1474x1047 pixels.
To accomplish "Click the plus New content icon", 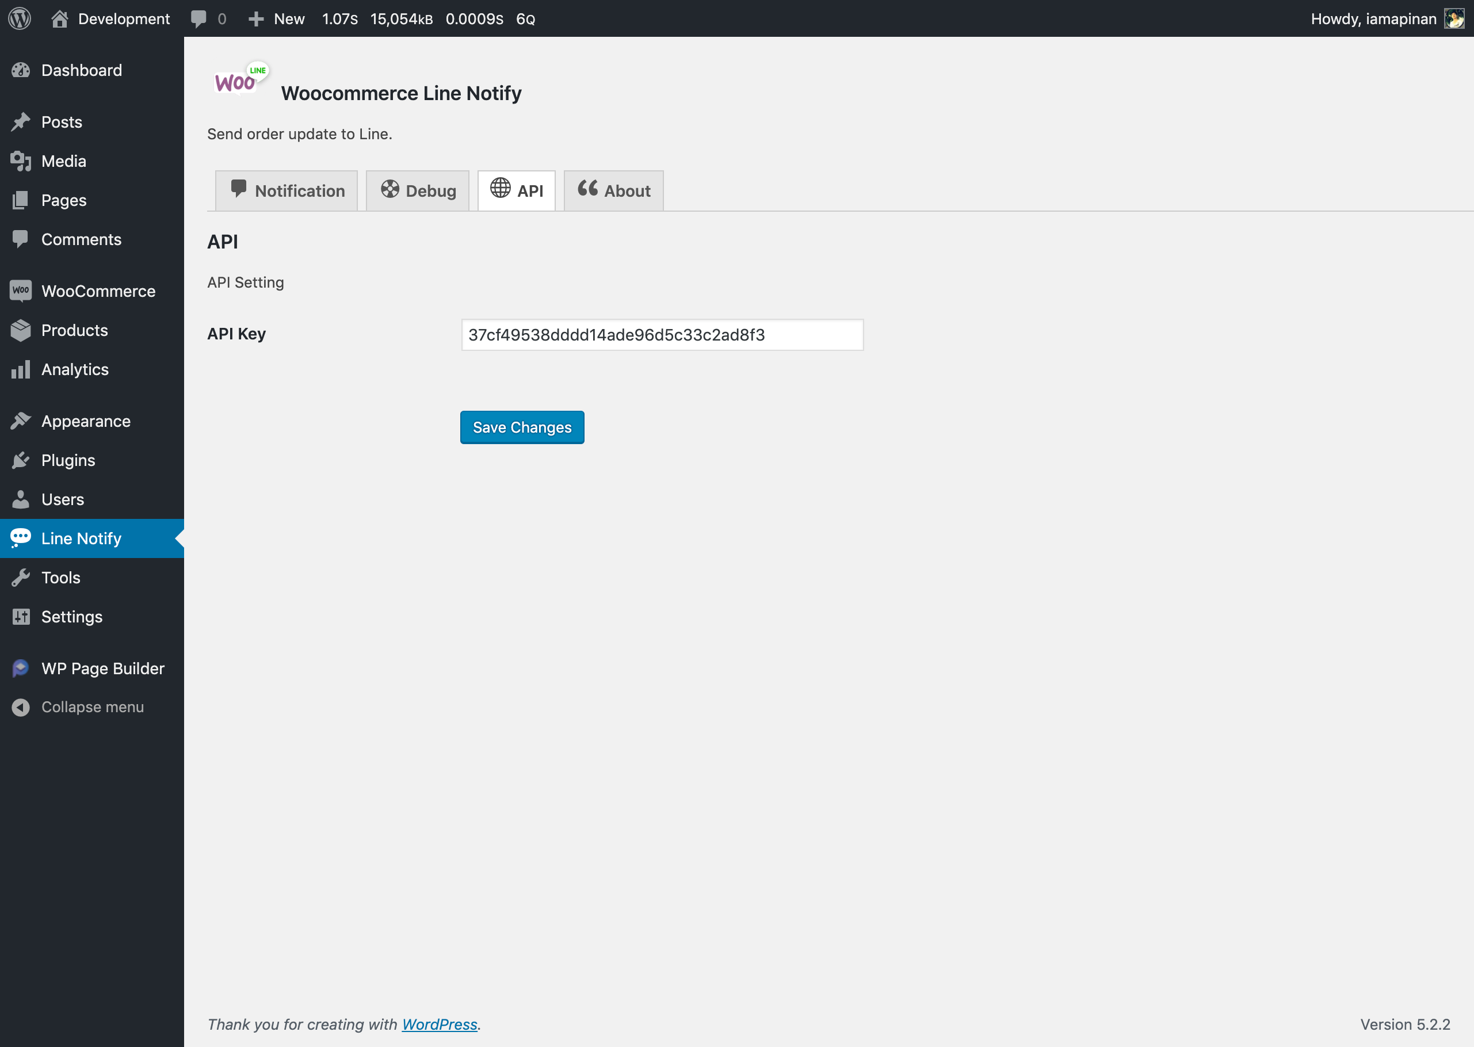I will coord(256,18).
